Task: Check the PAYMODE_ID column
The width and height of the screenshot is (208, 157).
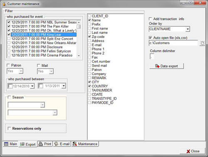Action: coord(89,102)
